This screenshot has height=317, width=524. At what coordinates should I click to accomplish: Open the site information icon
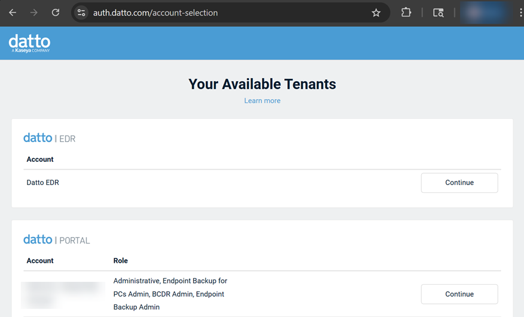tap(82, 13)
